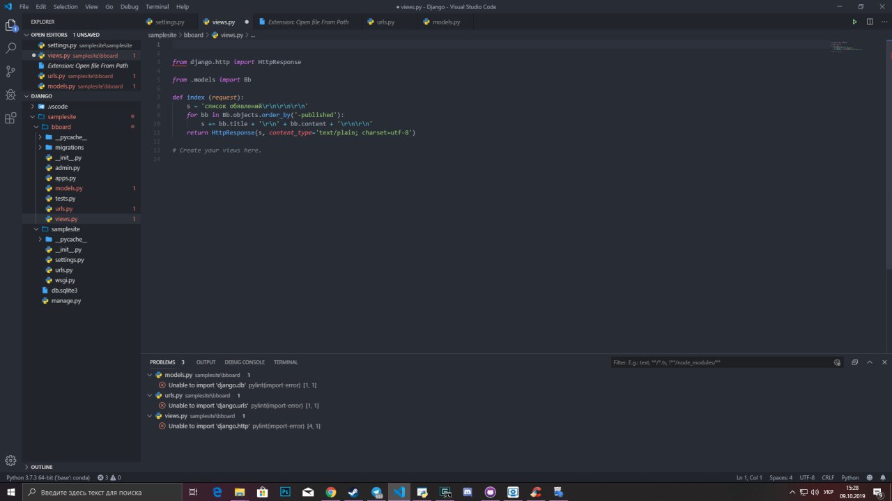This screenshot has width=892, height=501.
Task: Open Steam from the taskbar
Action: 353,492
